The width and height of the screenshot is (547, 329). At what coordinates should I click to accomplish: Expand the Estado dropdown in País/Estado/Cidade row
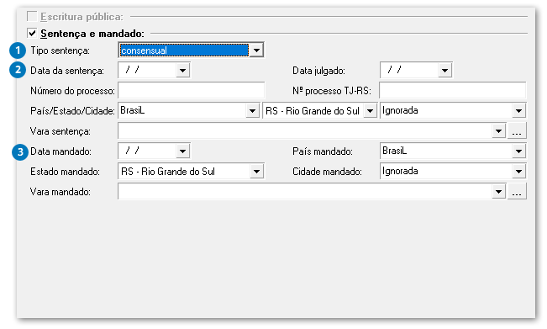pos(371,111)
